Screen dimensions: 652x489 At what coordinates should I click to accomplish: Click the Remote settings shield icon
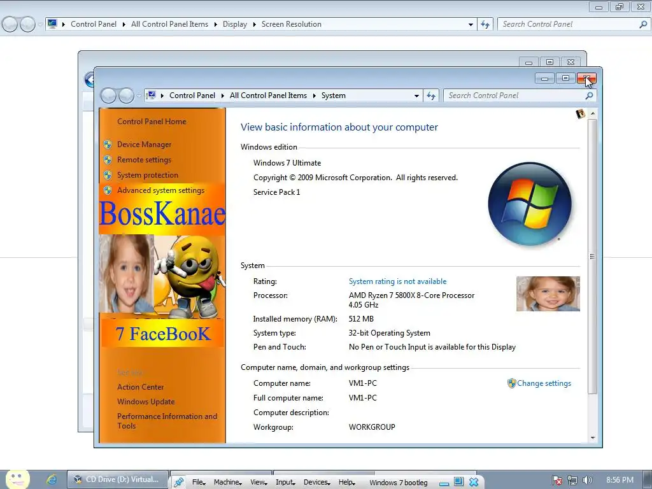[x=108, y=160]
